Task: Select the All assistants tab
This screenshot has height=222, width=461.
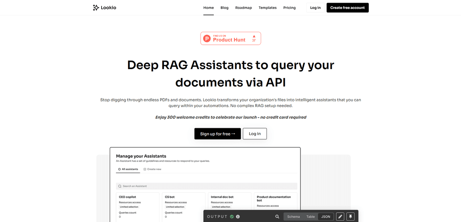Action: click(x=128, y=169)
